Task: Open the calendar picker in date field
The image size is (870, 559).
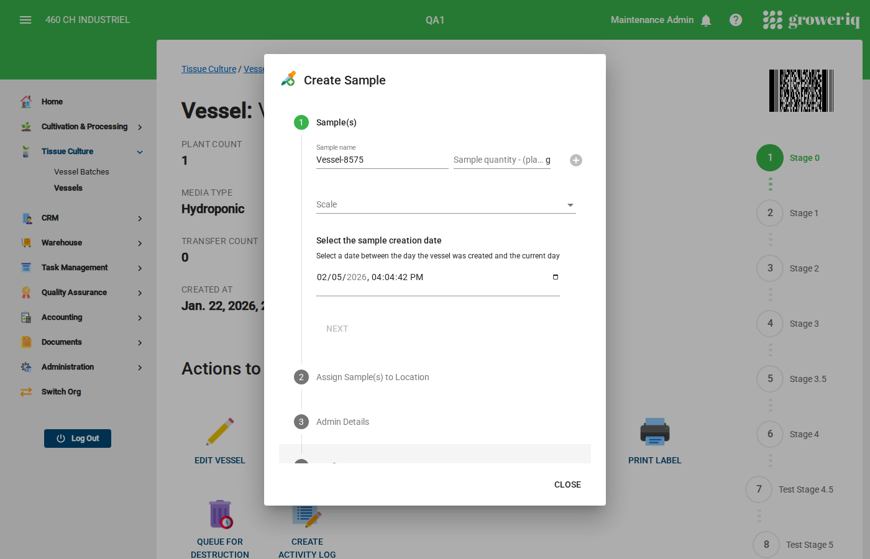Action: point(556,277)
